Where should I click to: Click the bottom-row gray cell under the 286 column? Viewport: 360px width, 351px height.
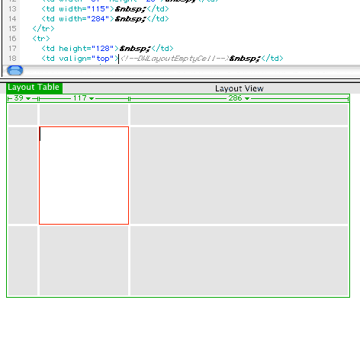239,260
